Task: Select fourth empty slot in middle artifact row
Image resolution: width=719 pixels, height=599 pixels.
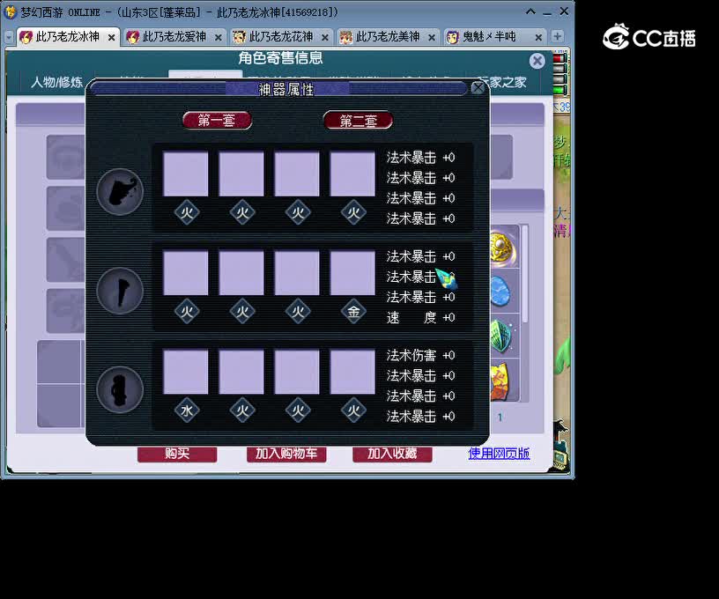Action: tap(352, 273)
